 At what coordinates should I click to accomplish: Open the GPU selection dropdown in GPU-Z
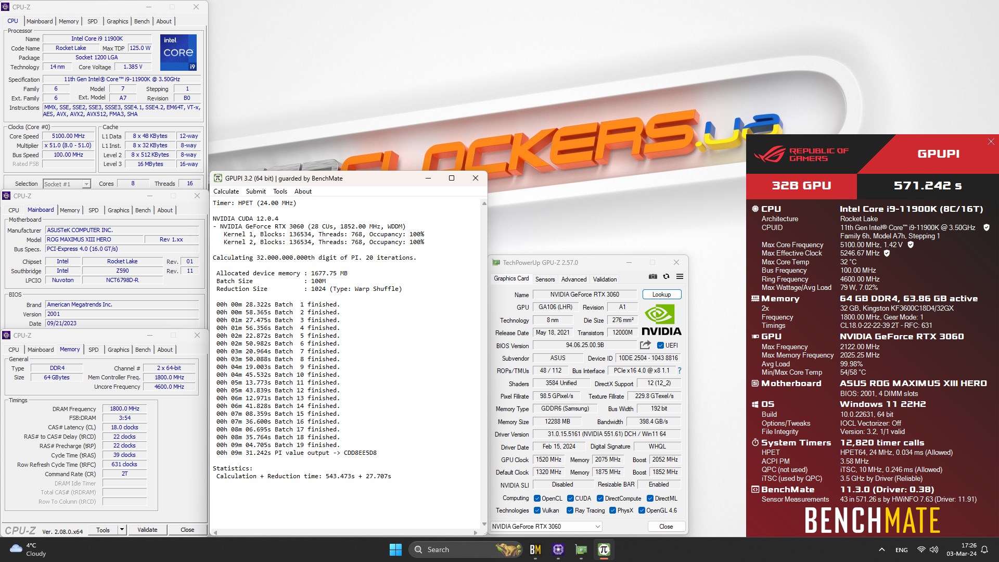[546, 527]
